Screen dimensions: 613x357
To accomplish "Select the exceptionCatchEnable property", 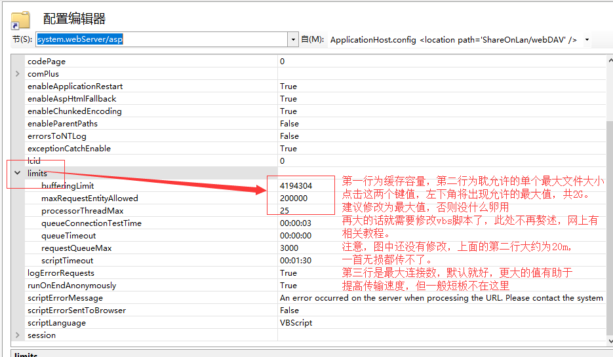I will (x=69, y=149).
